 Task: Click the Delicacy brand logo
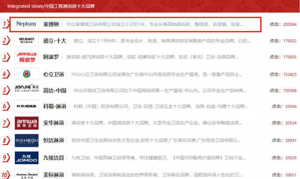27,40
